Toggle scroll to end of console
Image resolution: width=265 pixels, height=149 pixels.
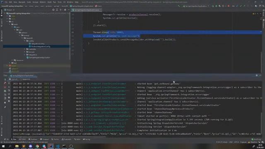[9, 94]
